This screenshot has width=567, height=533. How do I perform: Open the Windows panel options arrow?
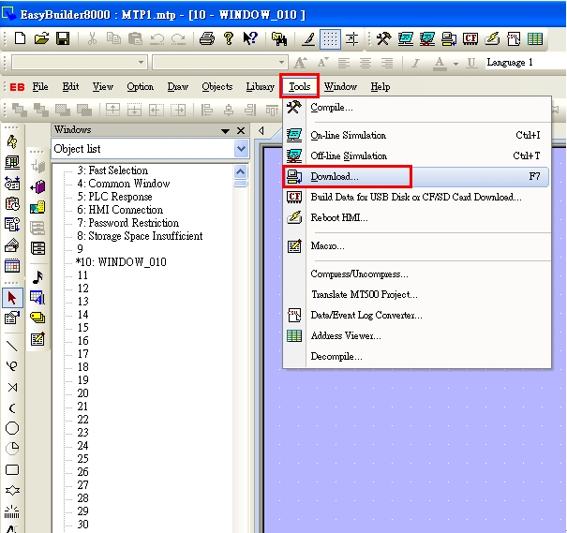click(225, 131)
